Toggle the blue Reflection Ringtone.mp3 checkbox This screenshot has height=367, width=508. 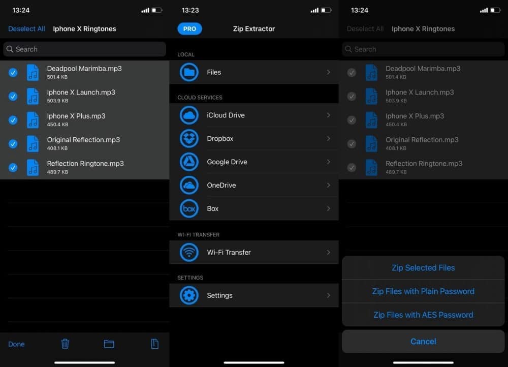coord(13,167)
